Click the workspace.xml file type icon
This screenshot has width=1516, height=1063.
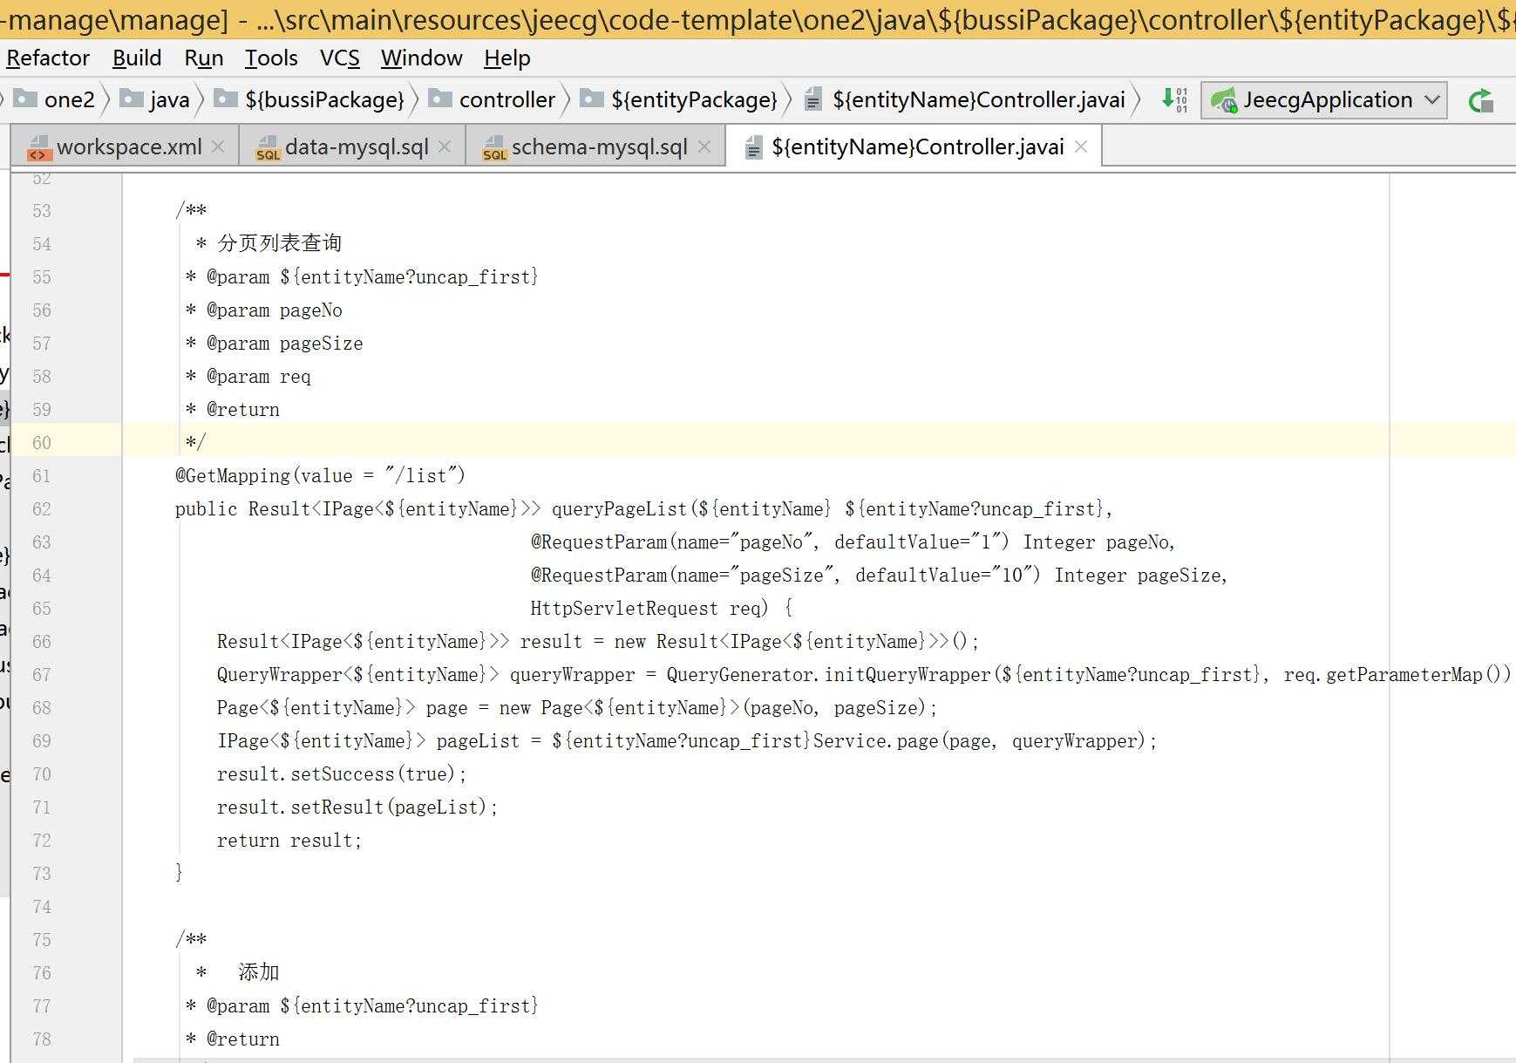(37, 148)
